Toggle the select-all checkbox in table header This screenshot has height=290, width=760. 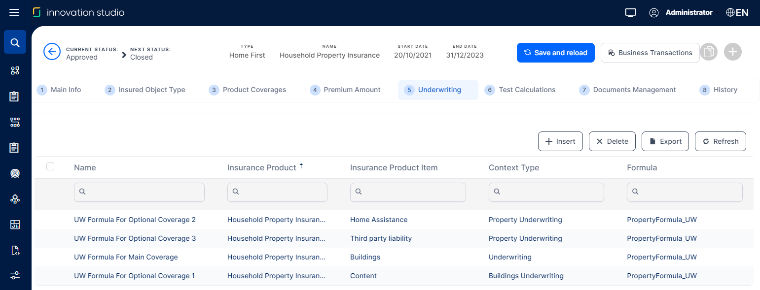[50, 167]
